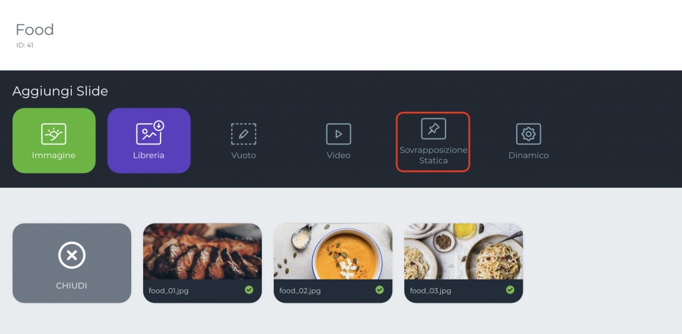682x334 pixels.
Task: Open the steak image thumbnail
Action: 202,251
